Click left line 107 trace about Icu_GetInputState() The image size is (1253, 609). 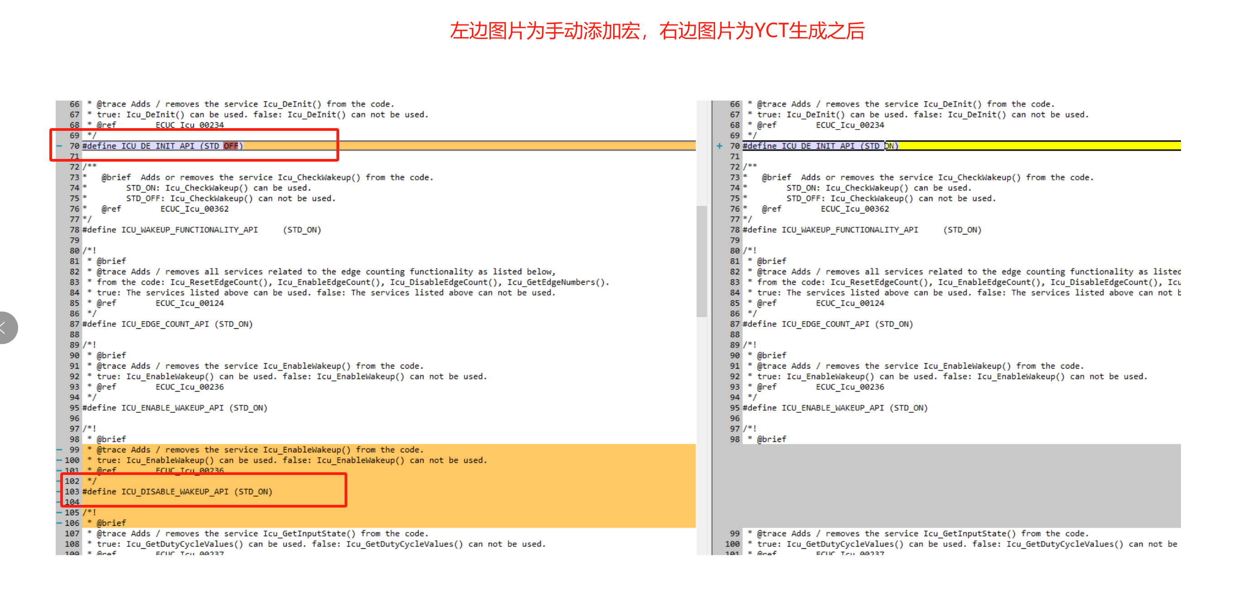pyautogui.click(x=258, y=533)
